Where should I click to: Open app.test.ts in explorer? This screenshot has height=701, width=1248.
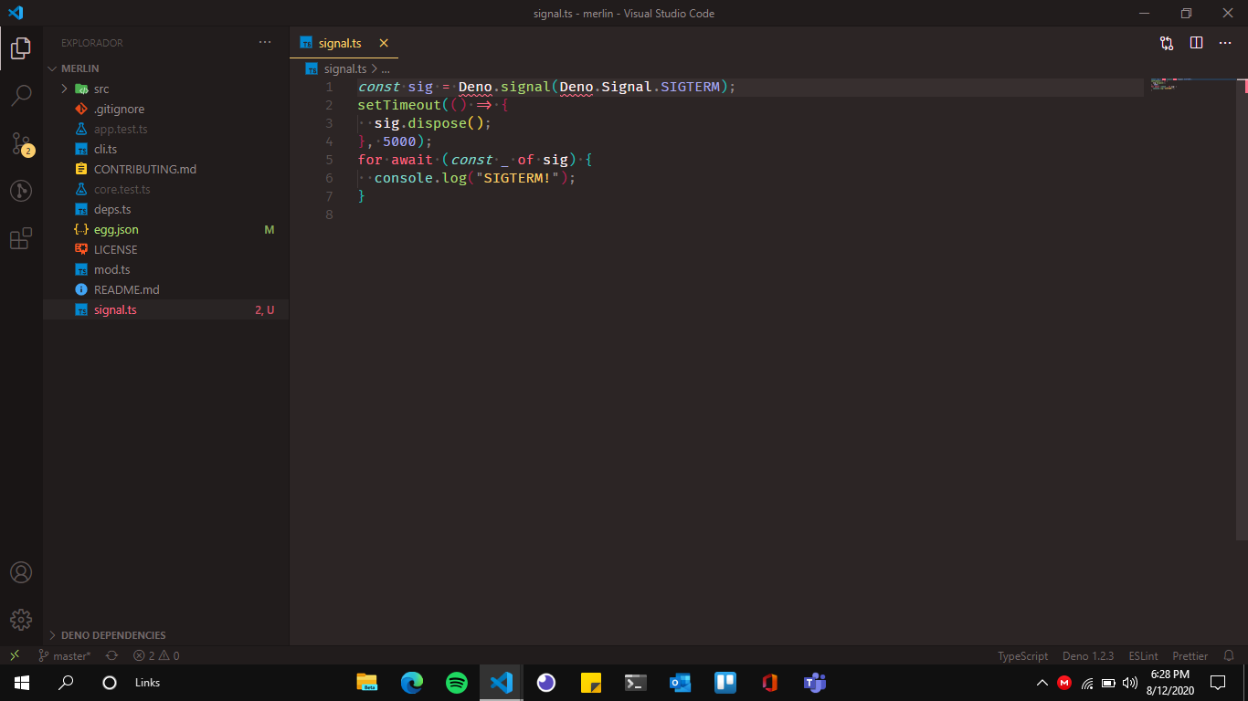[x=165, y=129]
